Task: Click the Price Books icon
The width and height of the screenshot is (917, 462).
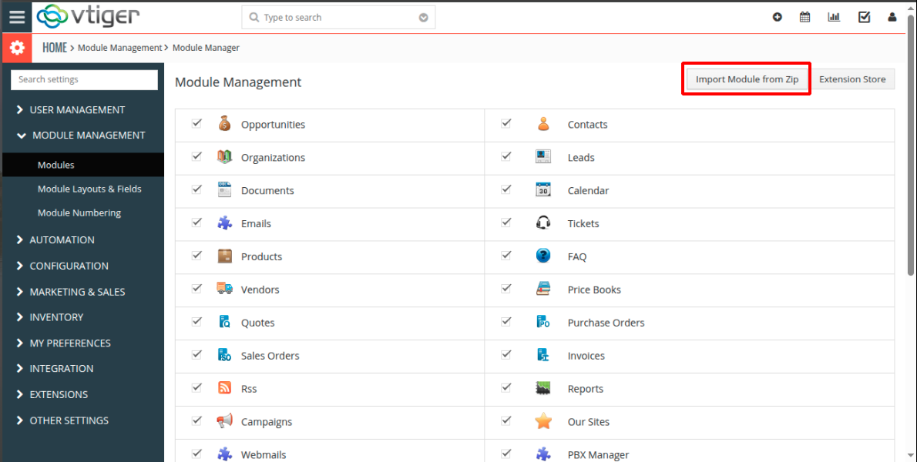Action: tap(543, 289)
